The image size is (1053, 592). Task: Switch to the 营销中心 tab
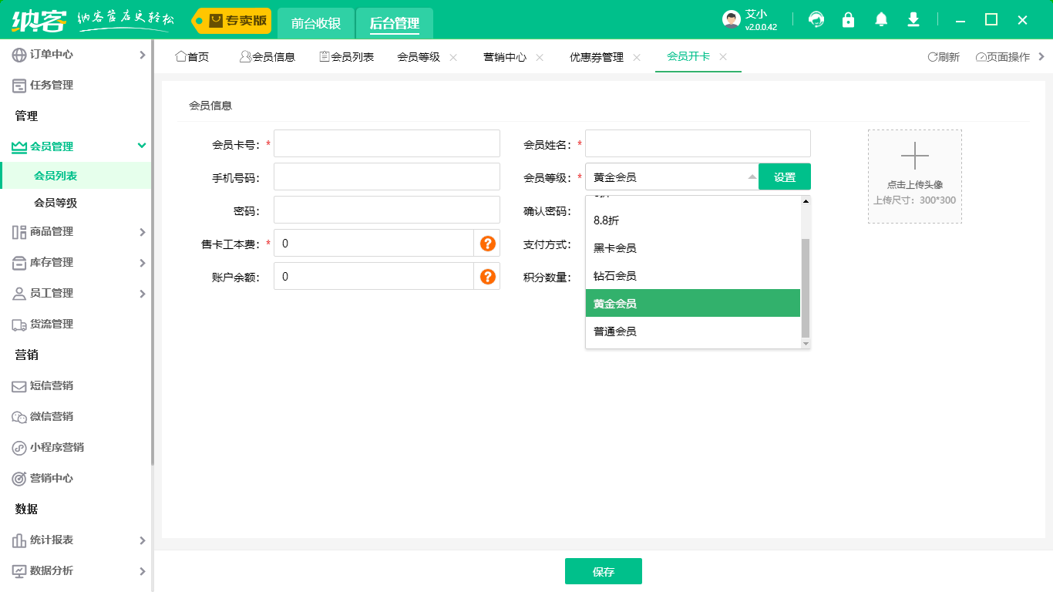pyautogui.click(x=505, y=57)
